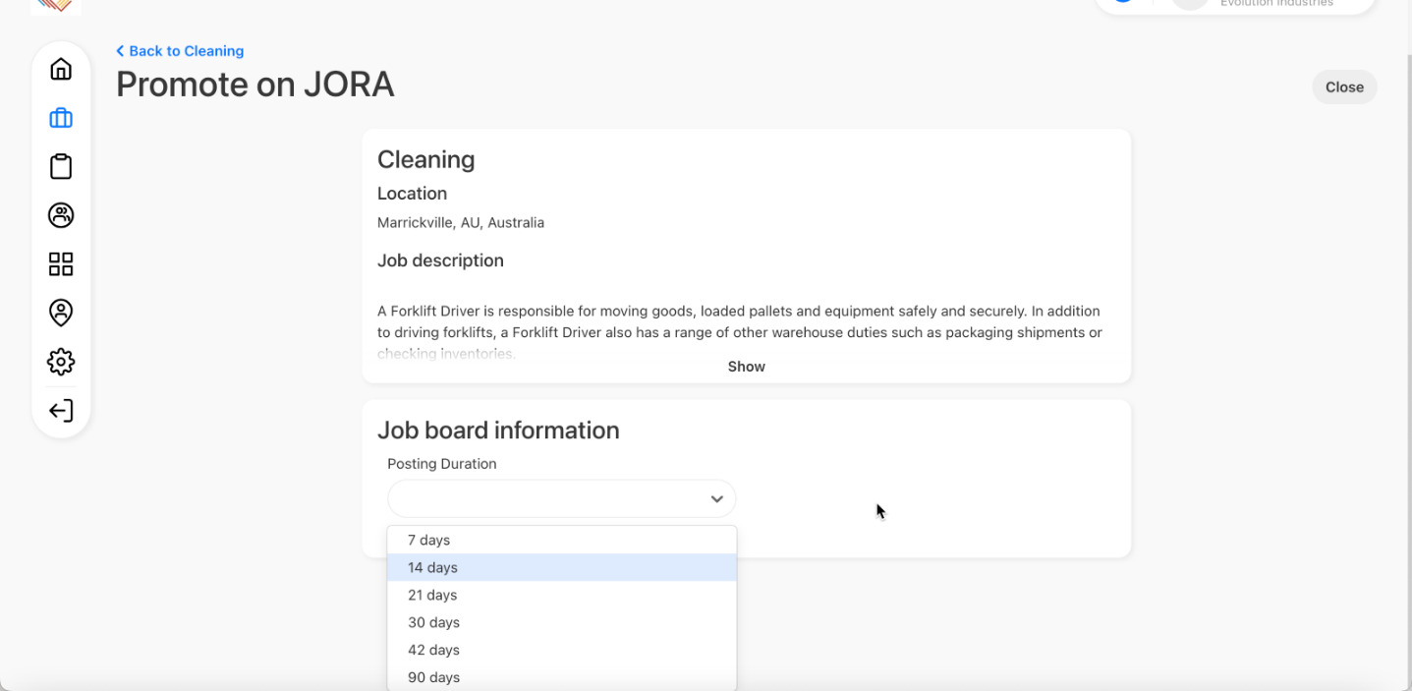Choose 90 days posting duration
The height and width of the screenshot is (691, 1412).
click(x=433, y=677)
